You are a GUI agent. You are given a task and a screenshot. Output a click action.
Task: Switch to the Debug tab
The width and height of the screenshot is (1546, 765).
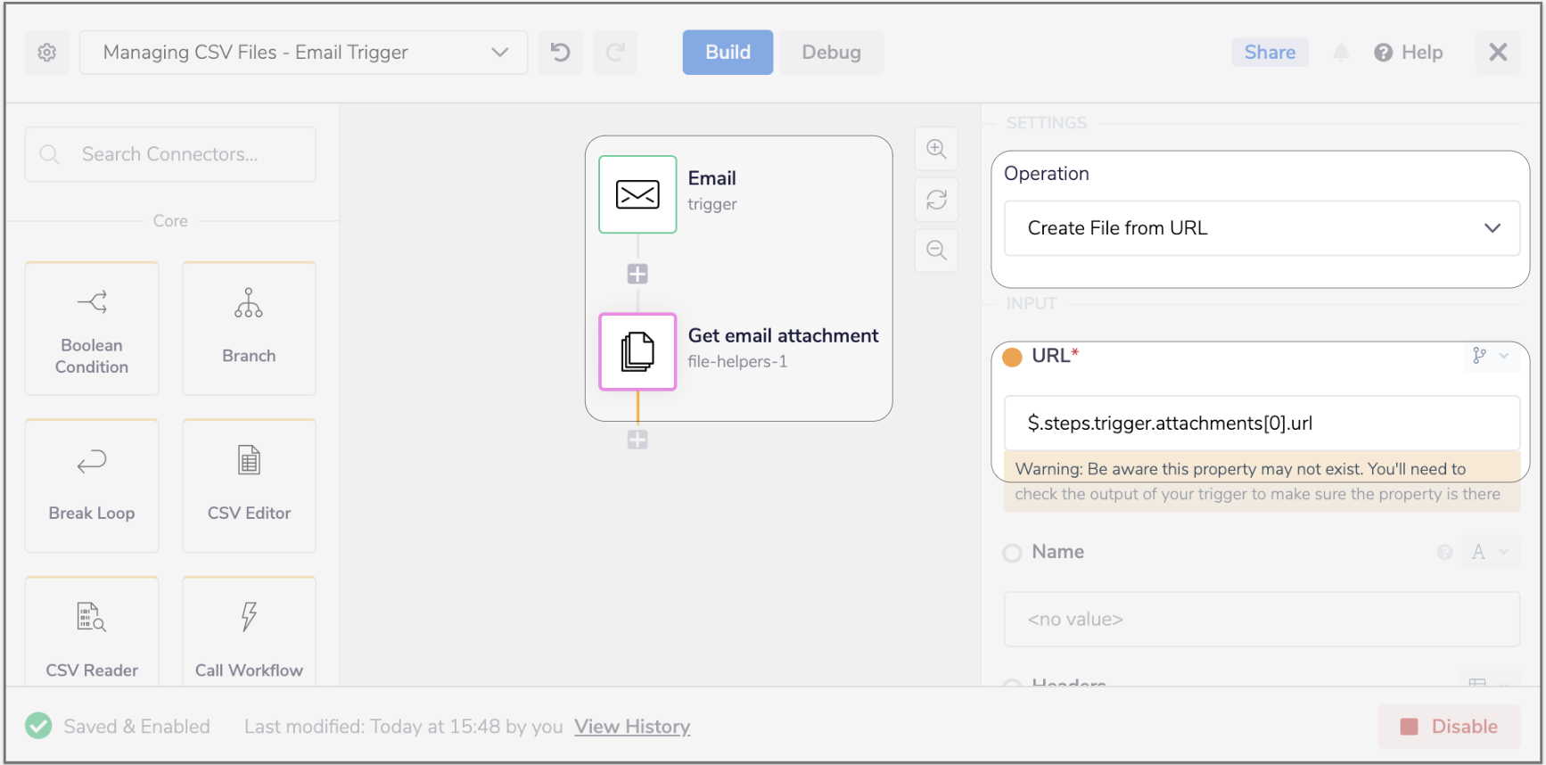coord(831,53)
